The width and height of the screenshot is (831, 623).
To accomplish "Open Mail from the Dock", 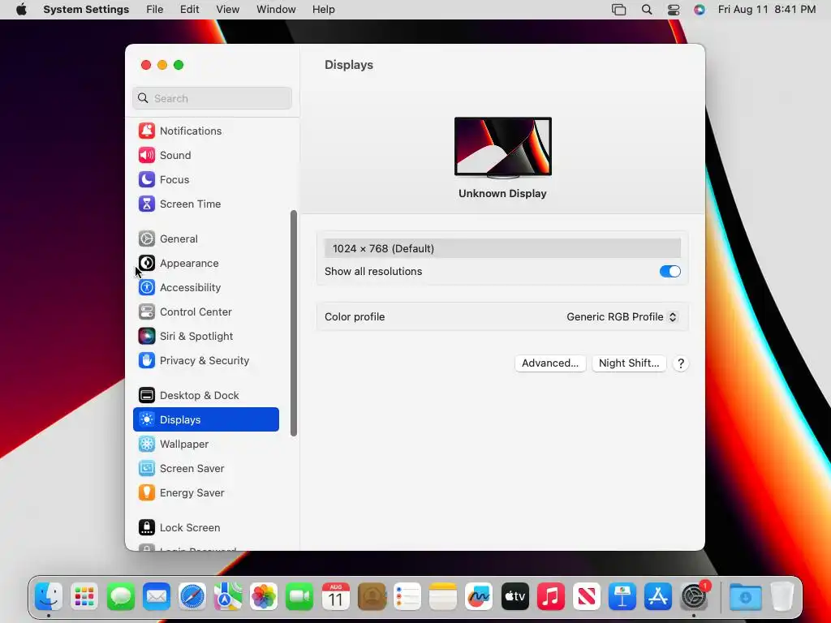I will [157, 597].
